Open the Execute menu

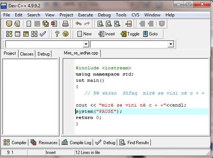coord(86,15)
